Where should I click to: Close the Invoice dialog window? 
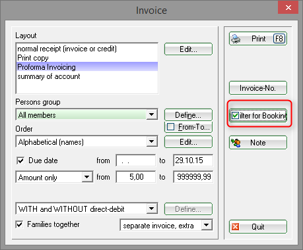pyautogui.click(x=288, y=8)
